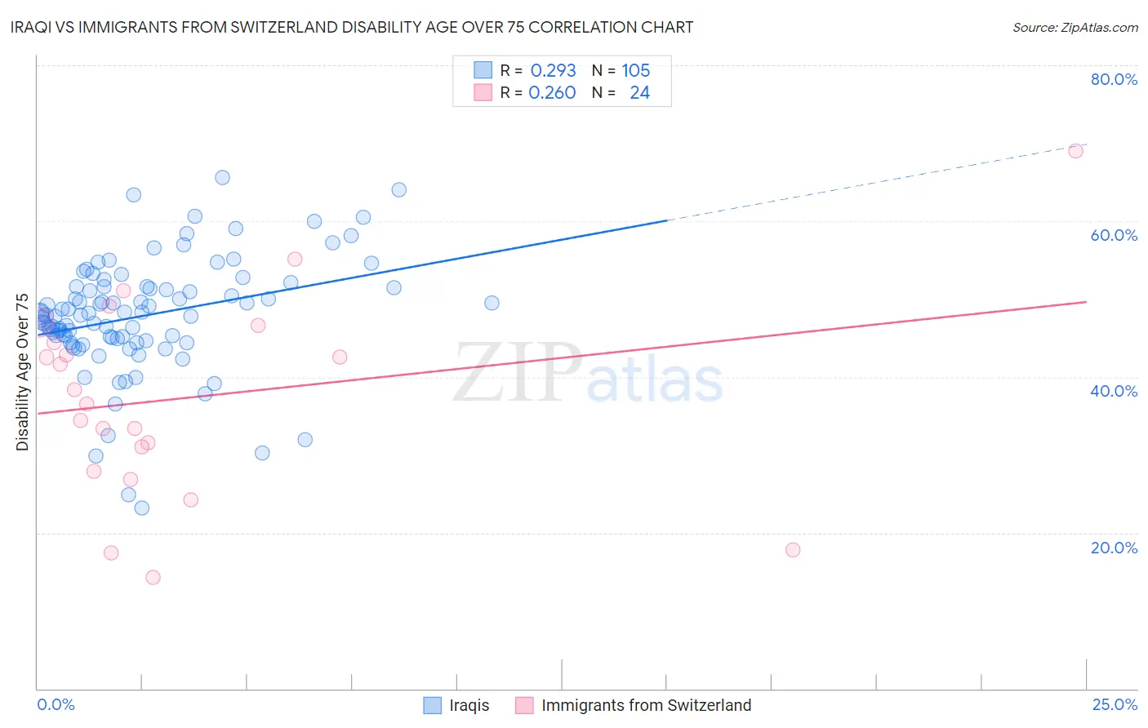Click the 25.0% x-axis label
The width and height of the screenshot is (1148, 728).
(1115, 704)
